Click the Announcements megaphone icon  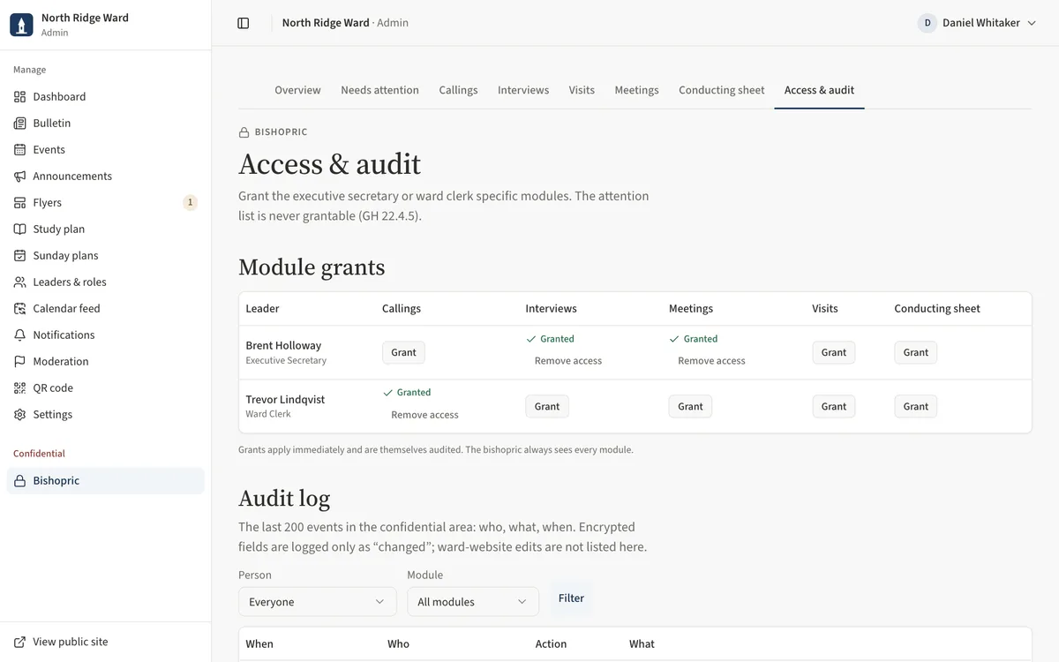19,176
